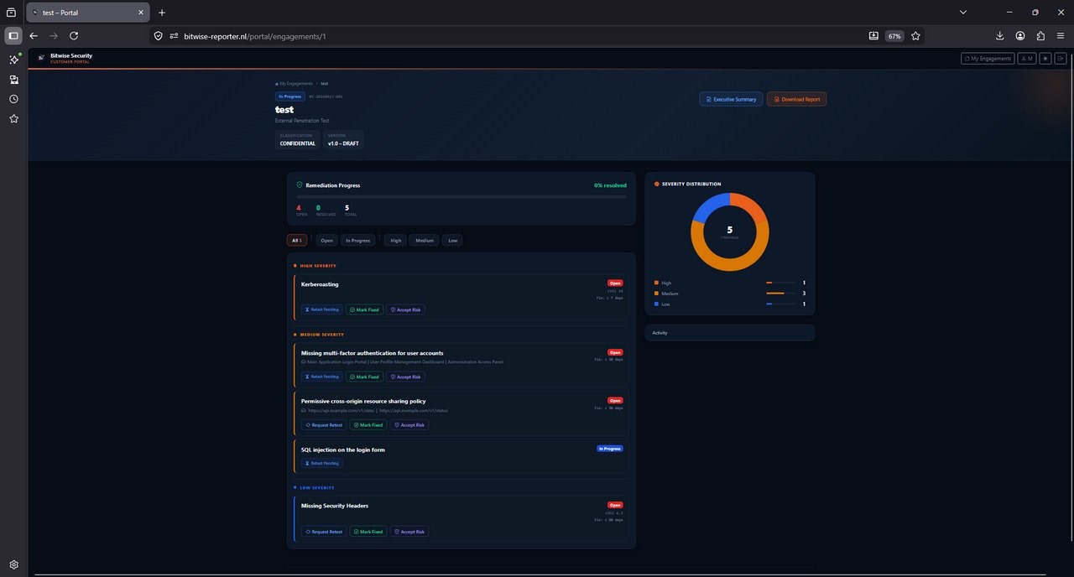Open new tab with plus icon
This screenshot has height=577, width=1074.
click(162, 13)
